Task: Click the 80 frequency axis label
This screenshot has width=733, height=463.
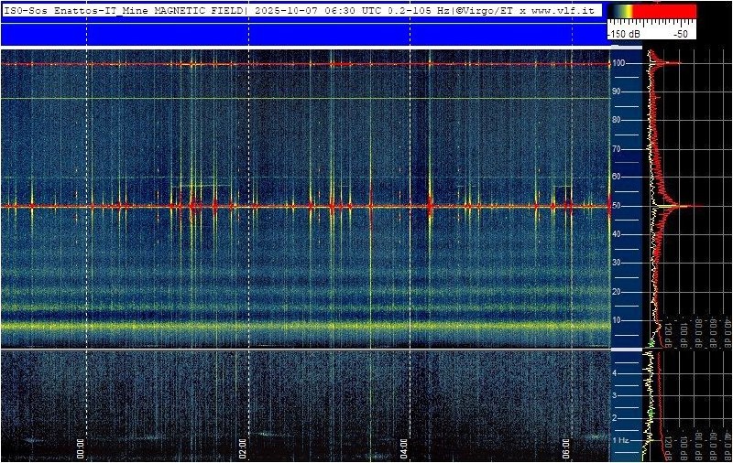Action: [x=617, y=120]
